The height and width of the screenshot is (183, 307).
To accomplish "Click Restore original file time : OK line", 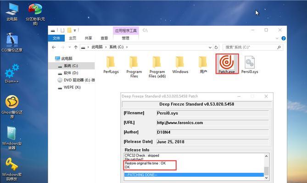I will coord(145,163).
